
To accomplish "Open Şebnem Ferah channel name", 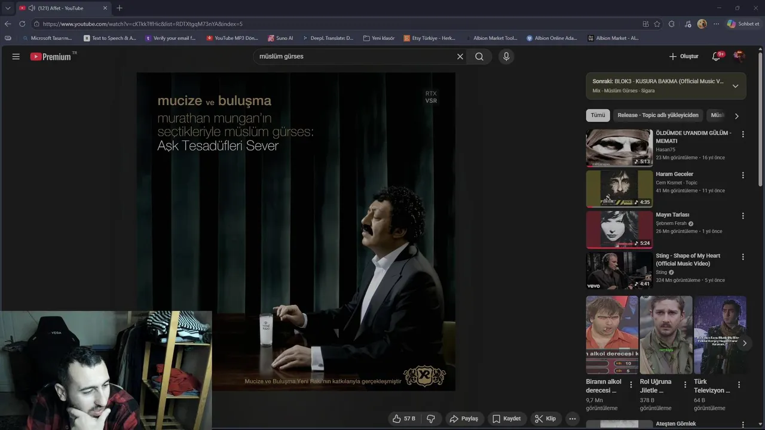I will click(671, 223).
